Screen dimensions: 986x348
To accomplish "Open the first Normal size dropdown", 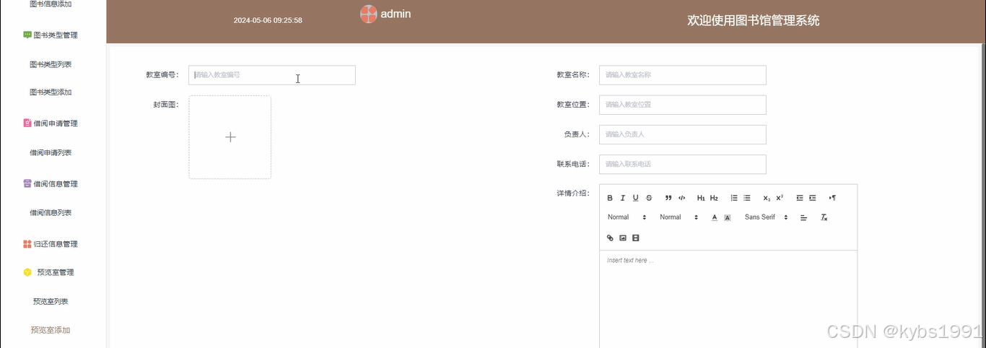I will point(627,217).
